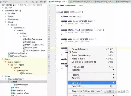Expand the top-level .idea folder
The width and height of the screenshot is (131, 96).
pyautogui.click(x=2, y=8)
